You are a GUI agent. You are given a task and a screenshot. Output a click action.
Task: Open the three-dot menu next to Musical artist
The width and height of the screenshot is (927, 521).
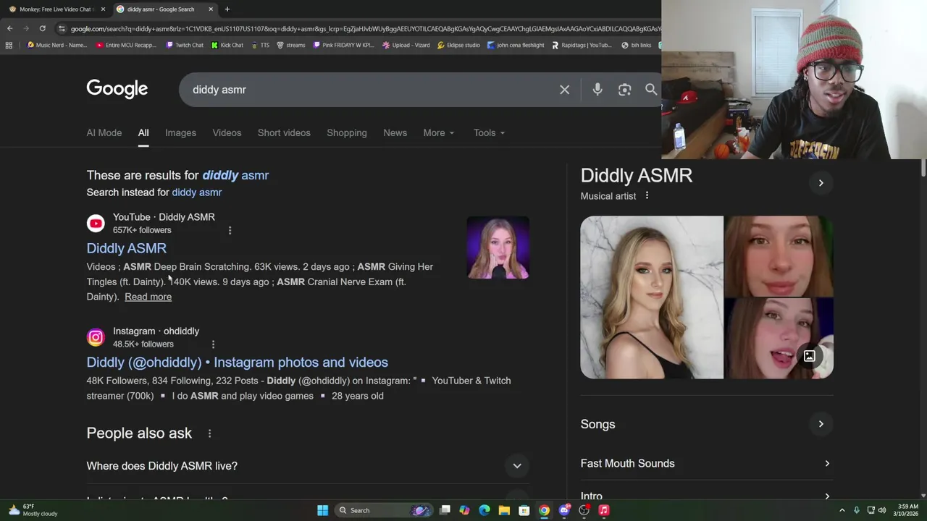[647, 196]
